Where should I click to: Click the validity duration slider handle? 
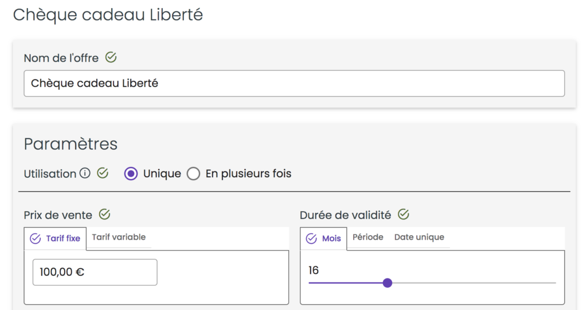pyautogui.click(x=388, y=283)
